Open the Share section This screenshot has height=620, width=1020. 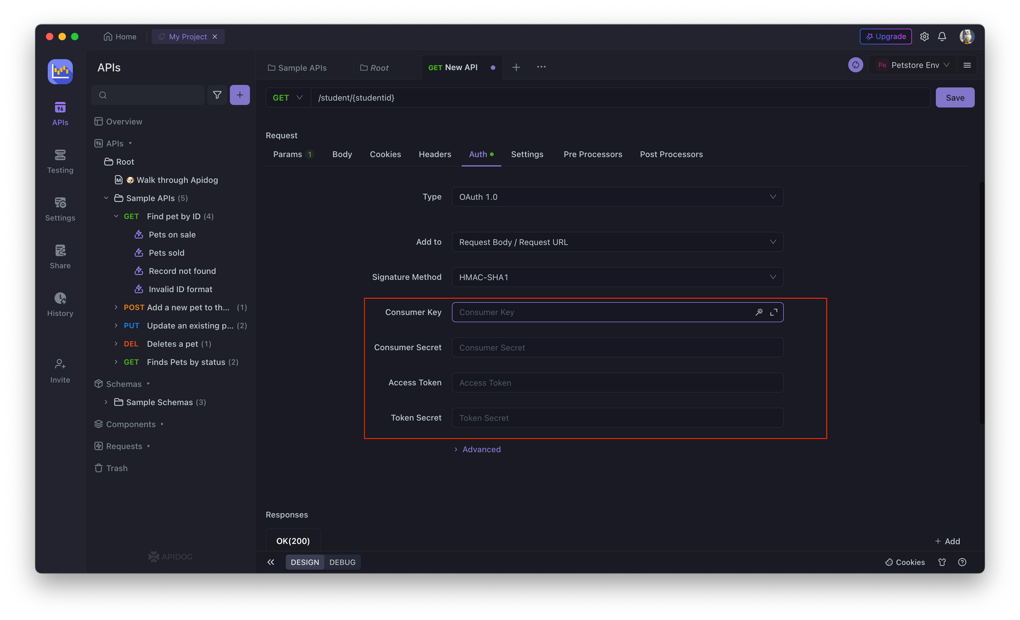pos(60,256)
